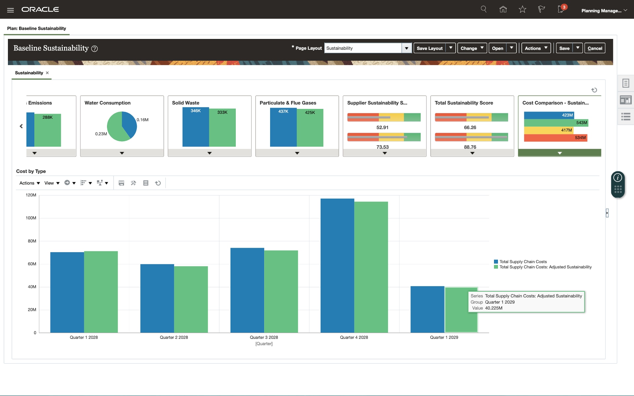Screen dimensions: 634x396
Task: Expand the collapsed right side panel
Action: click(x=607, y=213)
